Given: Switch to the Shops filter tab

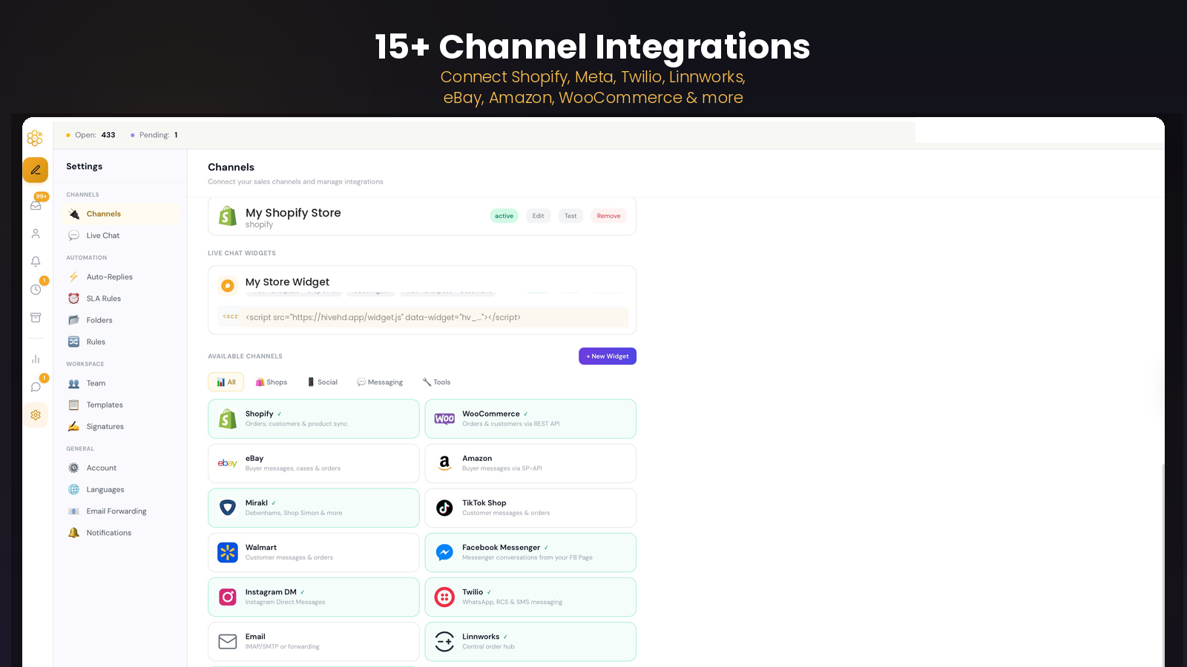Looking at the screenshot, I should coord(272,382).
